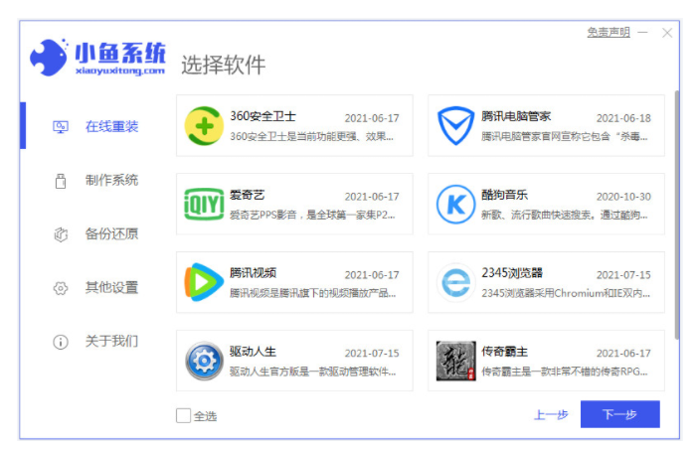Switch to the 制作系统 sidebar tab
The width and height of the screenshot is (697, 450).
[110, 180]
